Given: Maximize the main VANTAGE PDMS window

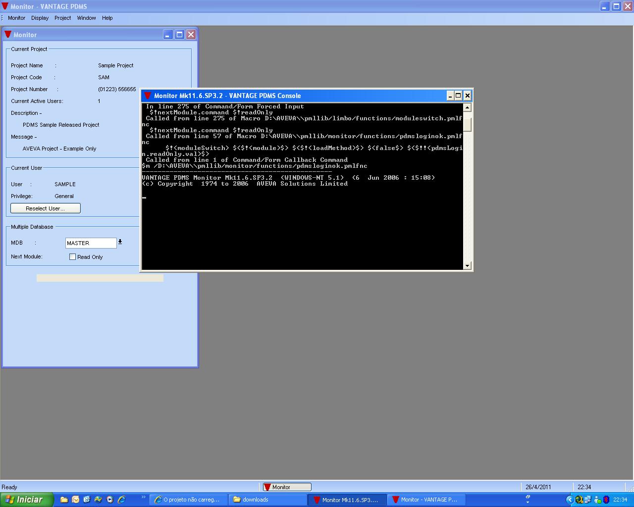Looking at the screenshot, I should click(x=617, y=6).
